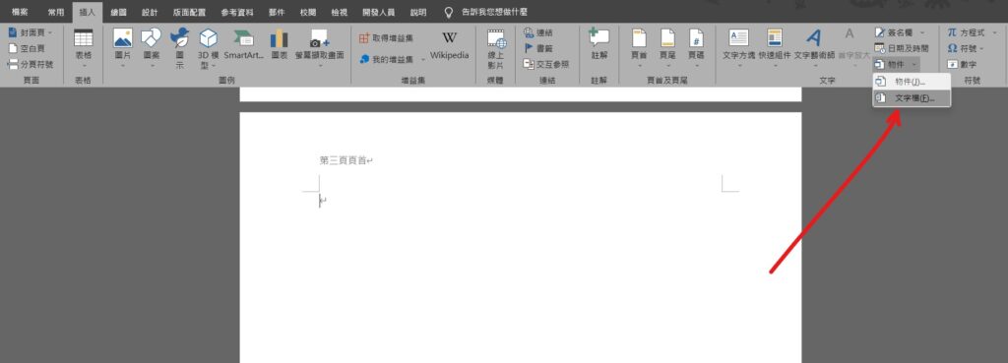
Task: Insert a blank page (空白頁)
Action: (x=27, y=48)
